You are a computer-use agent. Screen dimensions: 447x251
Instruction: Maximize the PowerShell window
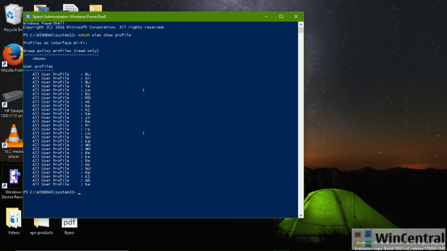281,17
